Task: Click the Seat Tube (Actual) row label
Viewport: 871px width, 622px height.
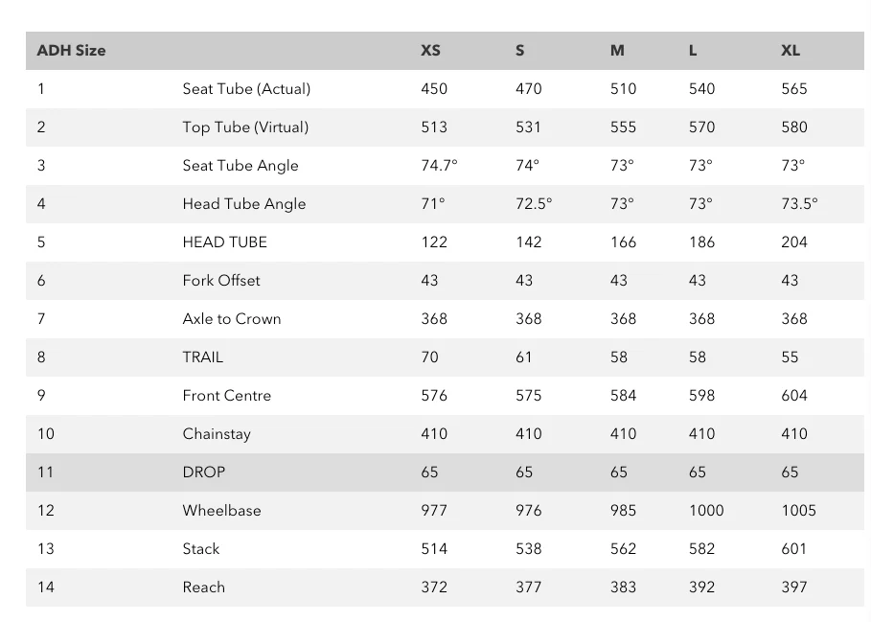Action: (x=246, y=88)
